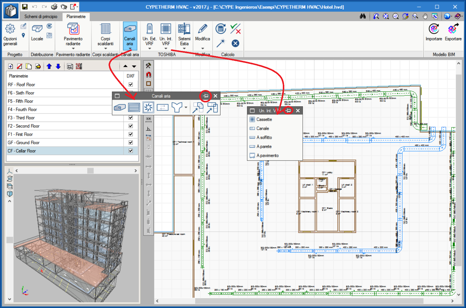Click the zoom x2 magnifier icon
This screenshot has width=466, height=308.
click(x=396, y=16)
